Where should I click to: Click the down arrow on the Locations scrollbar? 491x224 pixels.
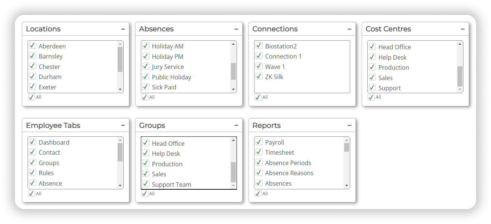point(120,90)
